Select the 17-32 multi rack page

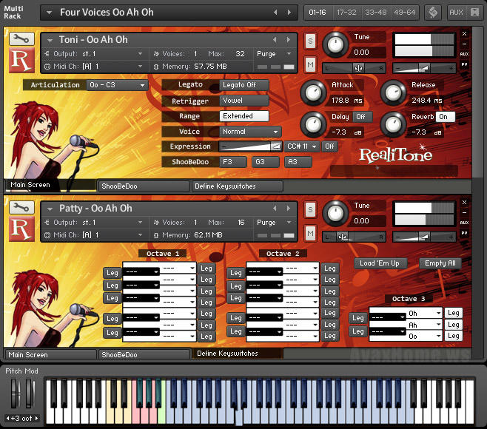click(346, 13)
